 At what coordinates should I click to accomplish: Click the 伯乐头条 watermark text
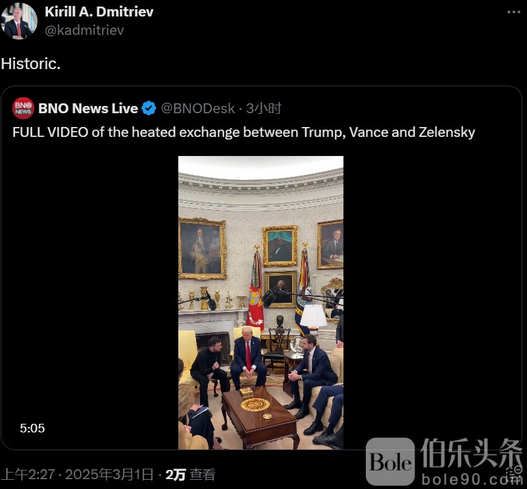[471, 453]
